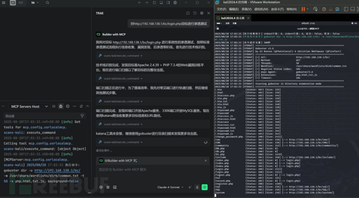Click VMware send Ctrl+Alt+Del icon
The height and width of the screenshot is (198, 359).
315,9
